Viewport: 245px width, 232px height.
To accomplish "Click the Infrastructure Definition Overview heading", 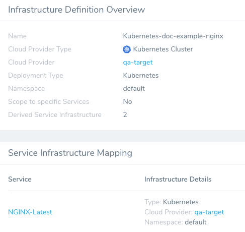I will (76, 10).
